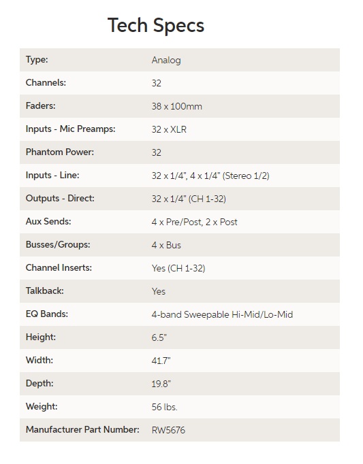Click the Height value 6.5"
363x464 pixels.
coord(159,337)
